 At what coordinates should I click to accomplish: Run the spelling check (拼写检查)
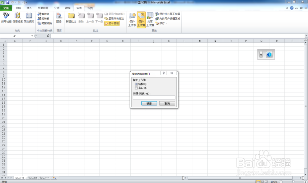tap(6, 18)
